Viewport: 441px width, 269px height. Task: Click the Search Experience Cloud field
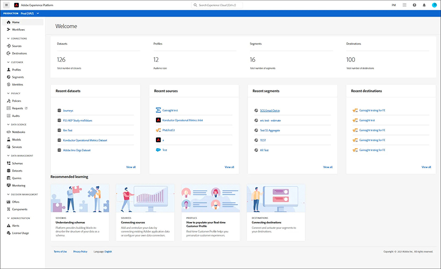click(217, 5)
